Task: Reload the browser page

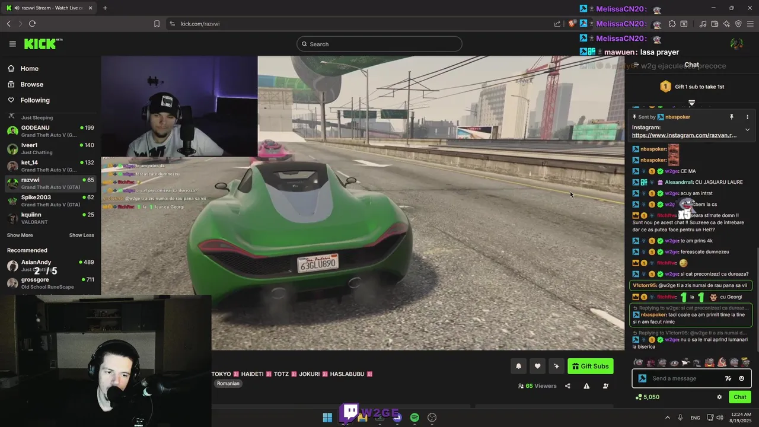Action: coord(32,24)
